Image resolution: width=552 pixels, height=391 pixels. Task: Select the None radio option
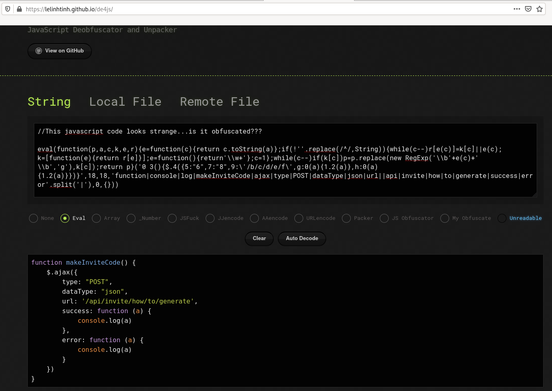(x=33, y=218)
